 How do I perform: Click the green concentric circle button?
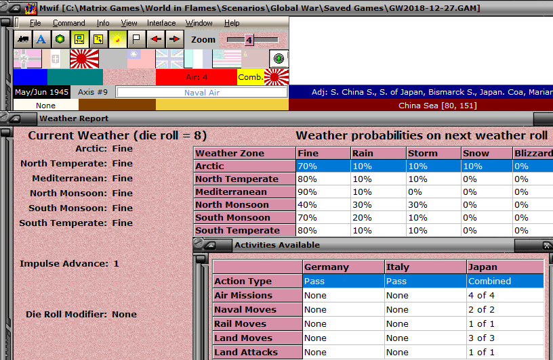279,59
